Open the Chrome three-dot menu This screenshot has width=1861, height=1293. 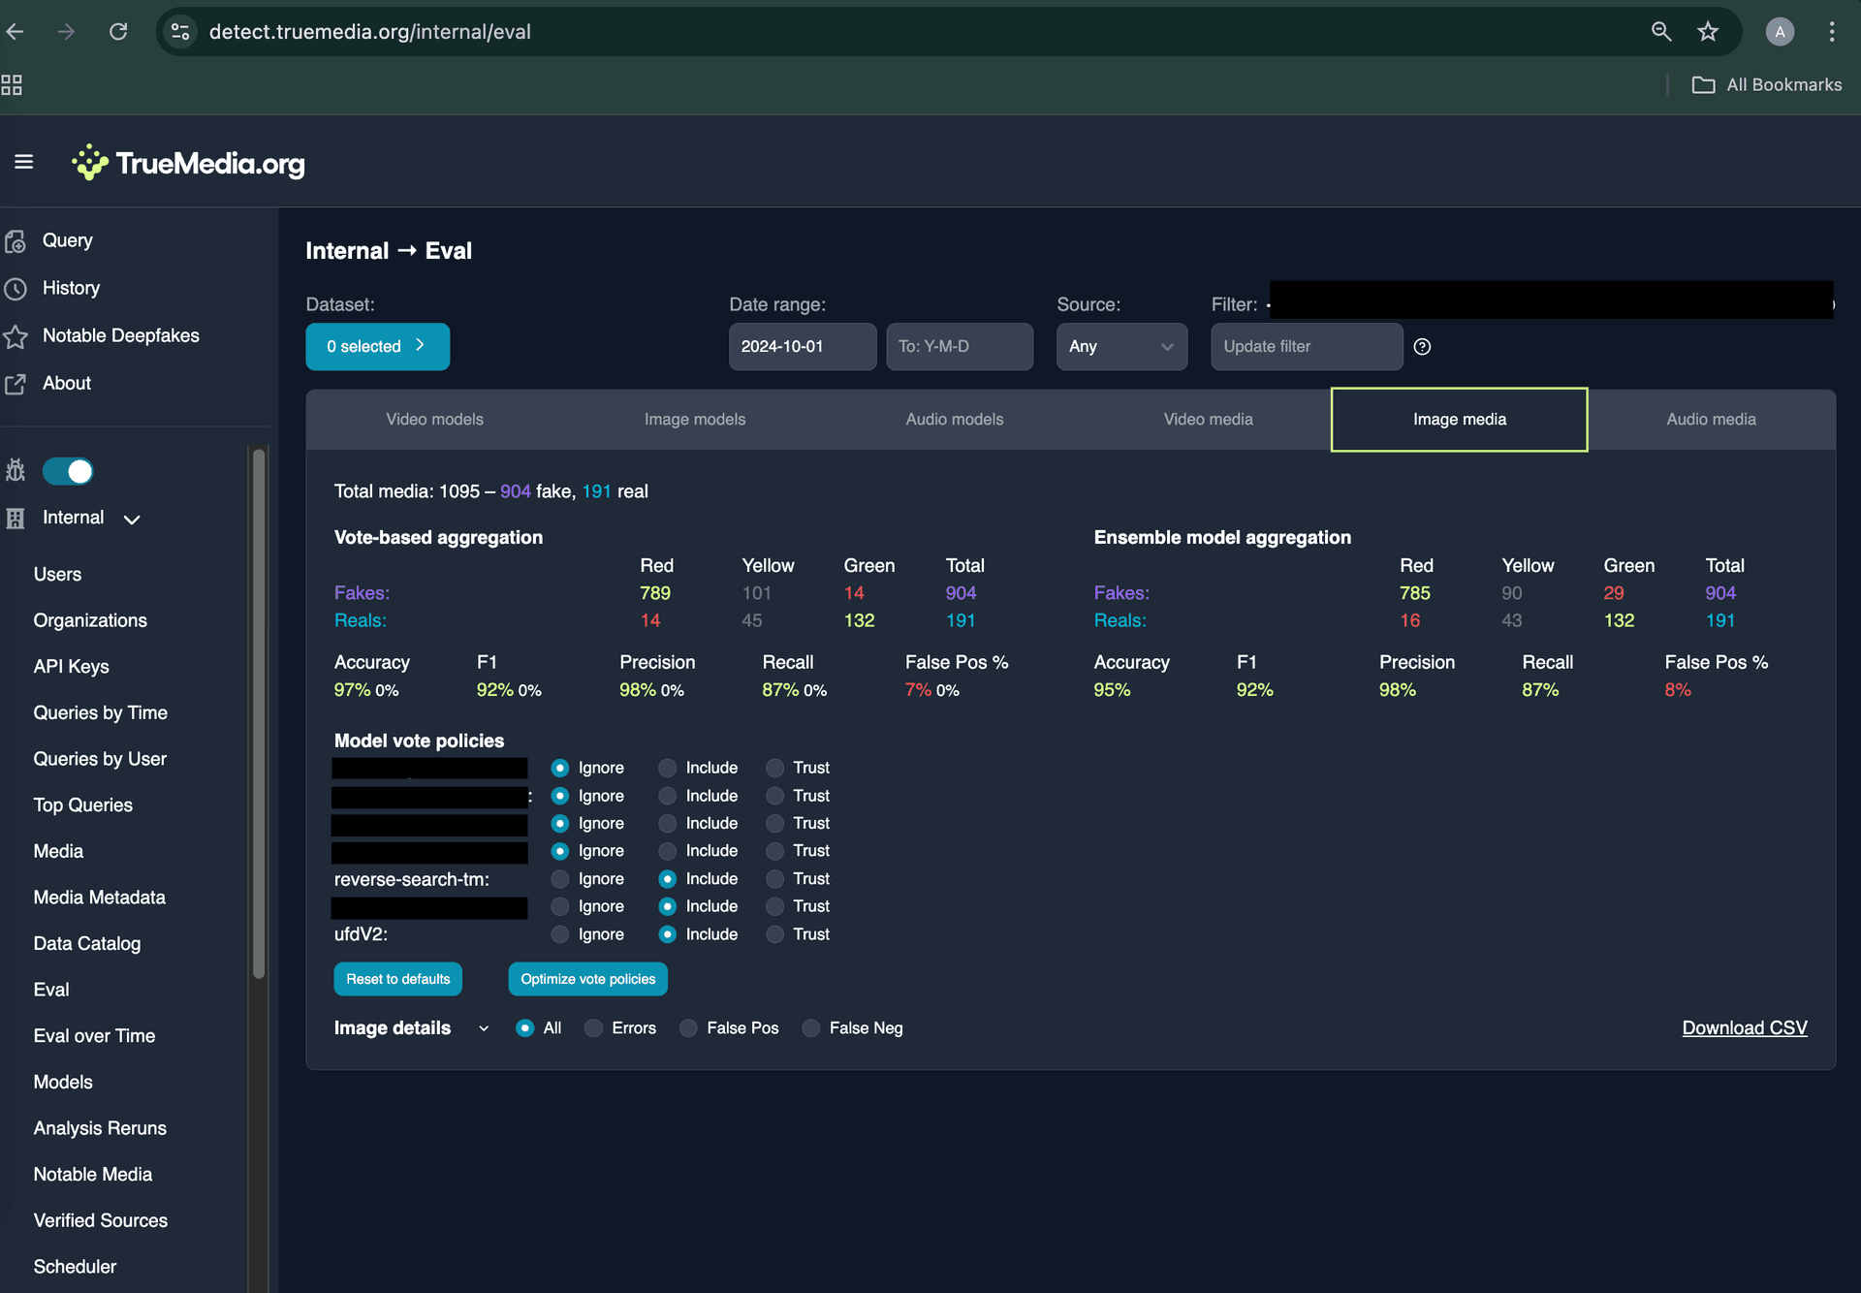1832,31
